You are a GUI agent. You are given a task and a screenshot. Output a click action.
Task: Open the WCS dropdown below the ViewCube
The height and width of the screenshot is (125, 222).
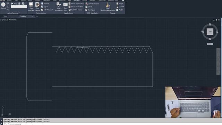[210, 44]
